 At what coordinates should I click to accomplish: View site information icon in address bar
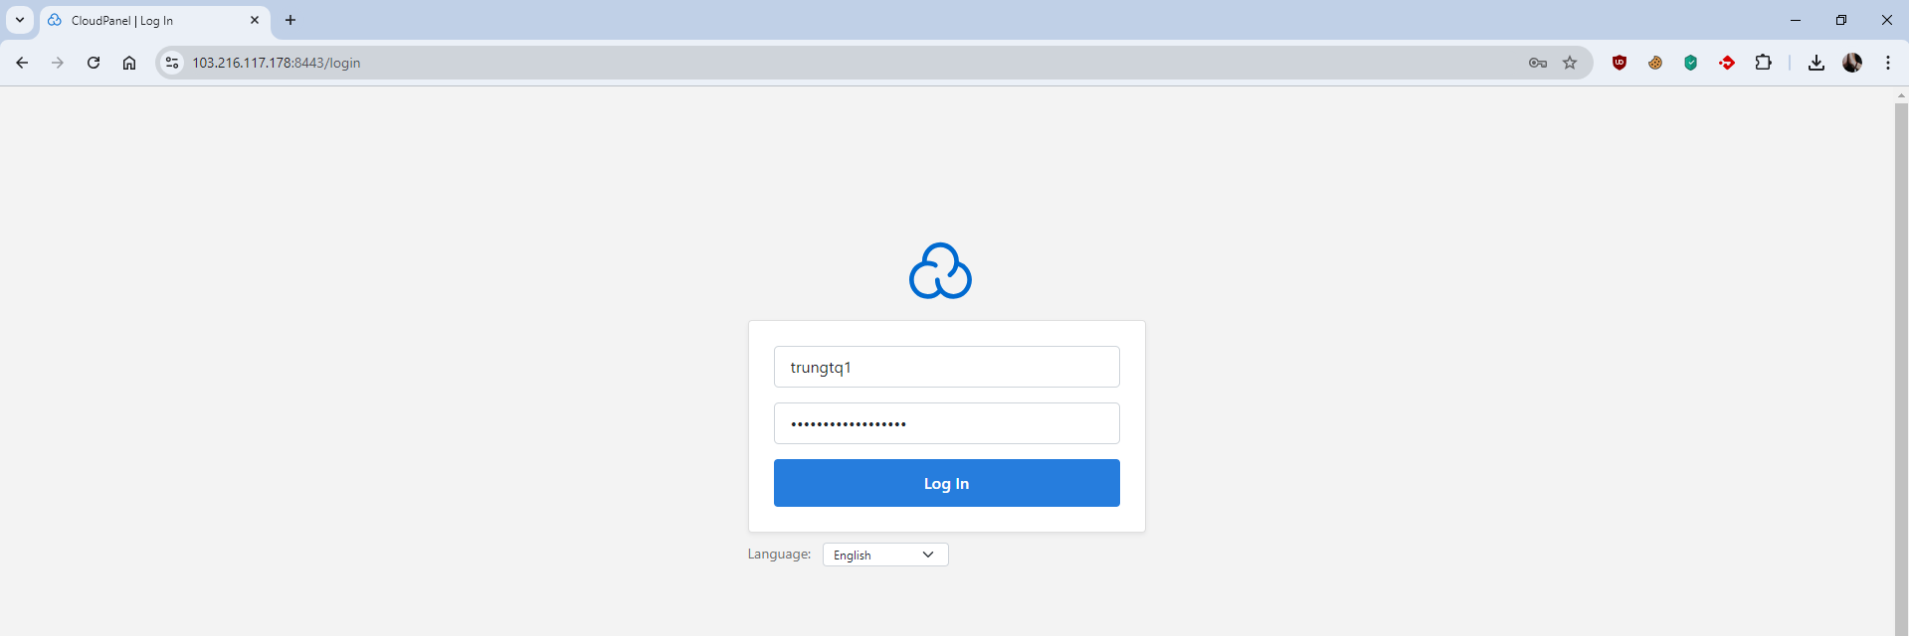(172, 63)
